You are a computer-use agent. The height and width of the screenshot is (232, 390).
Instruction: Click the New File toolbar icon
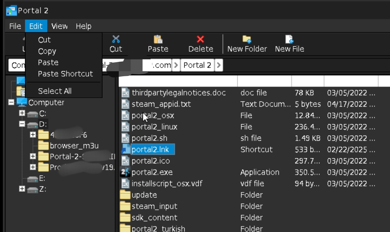pos(289,39)
